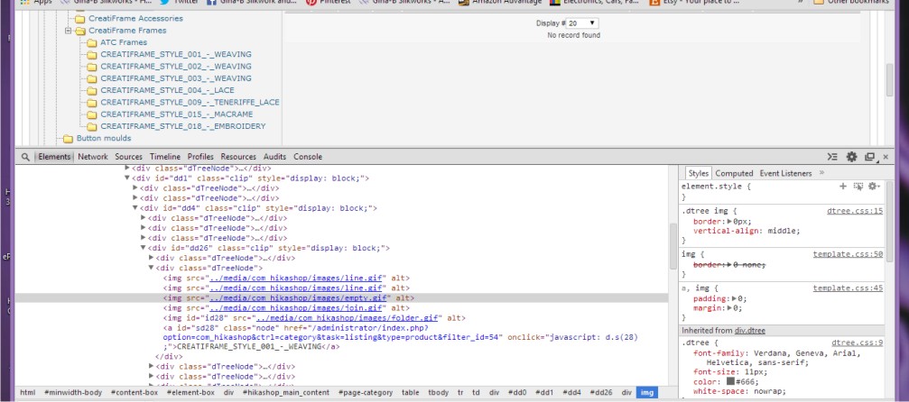Open the CreatiFrame Accessories category

pyautogui.click(x=135, y=19)
